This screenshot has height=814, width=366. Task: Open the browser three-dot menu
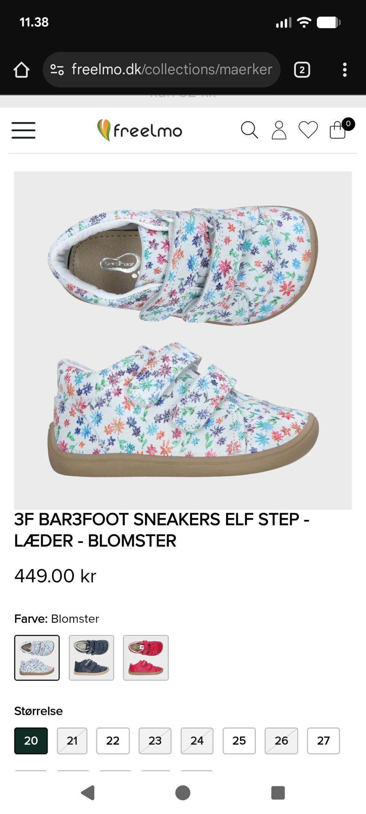click(345, 70)
